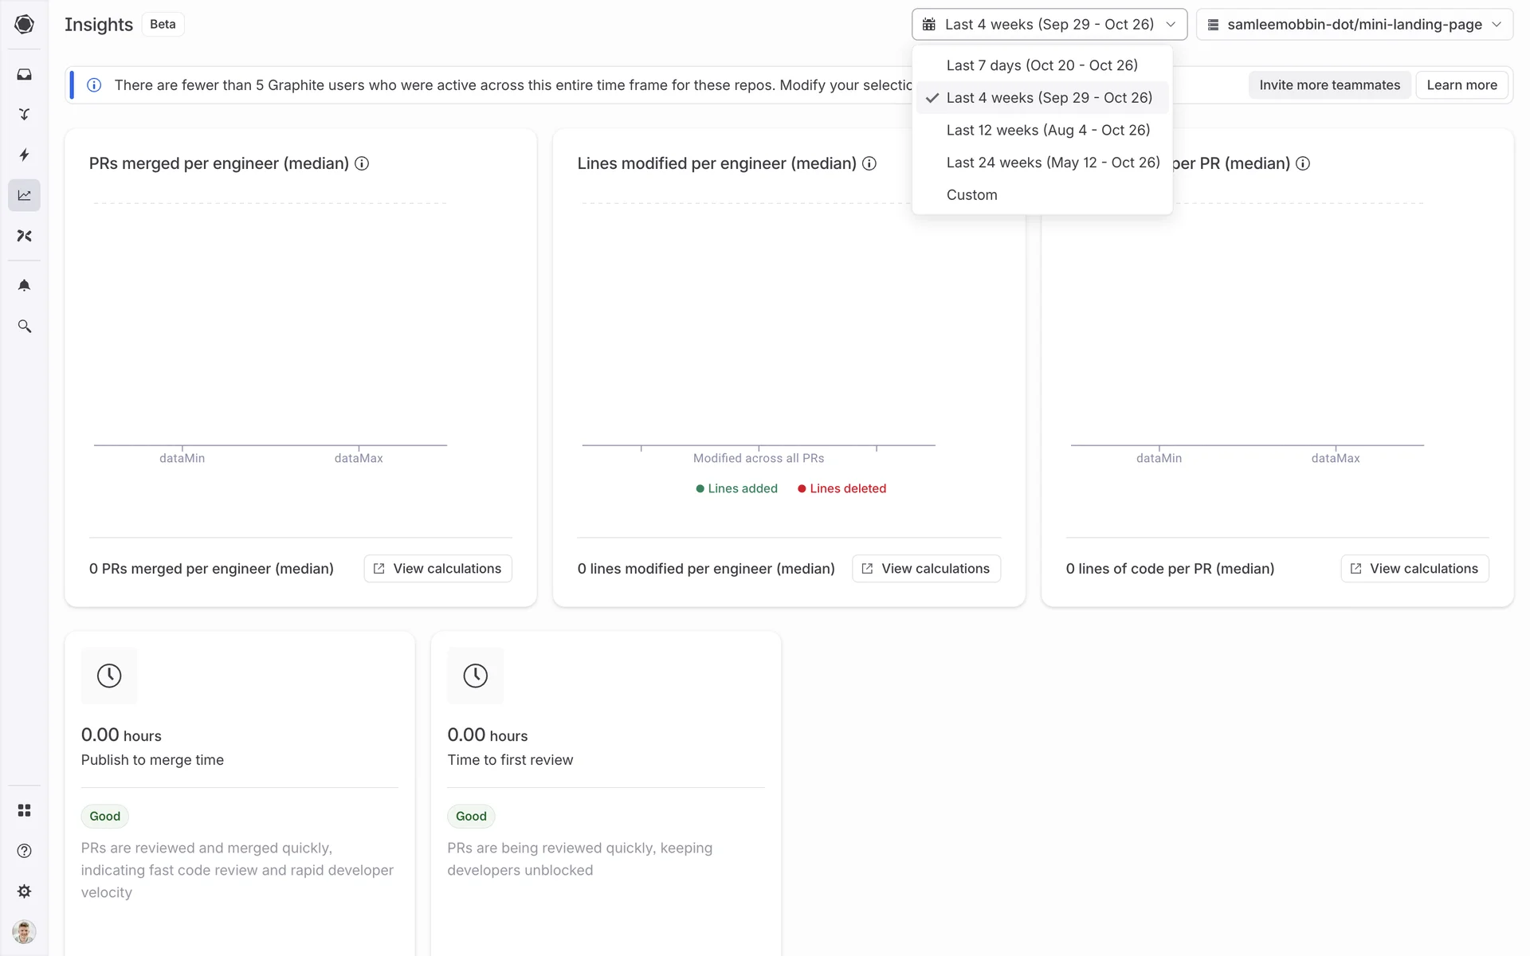1530x956 pixels.
Task: Open the search magnifier icon
Action: [x=24, y=327]
